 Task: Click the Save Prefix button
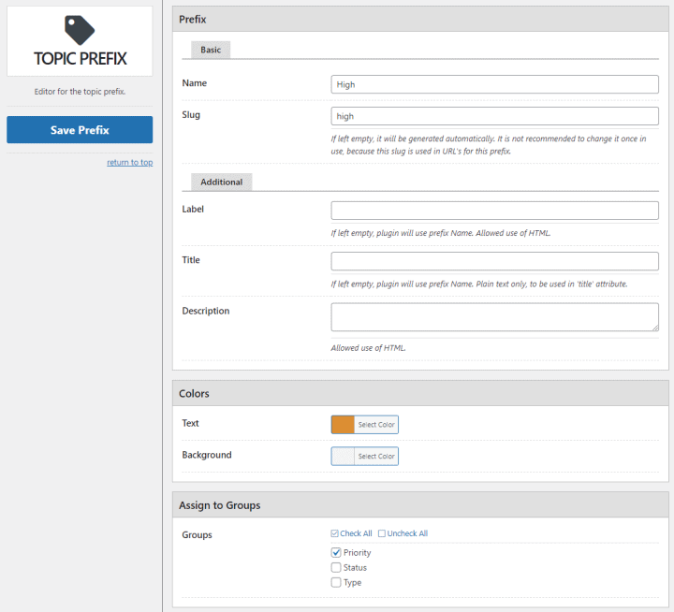point(80,130)
